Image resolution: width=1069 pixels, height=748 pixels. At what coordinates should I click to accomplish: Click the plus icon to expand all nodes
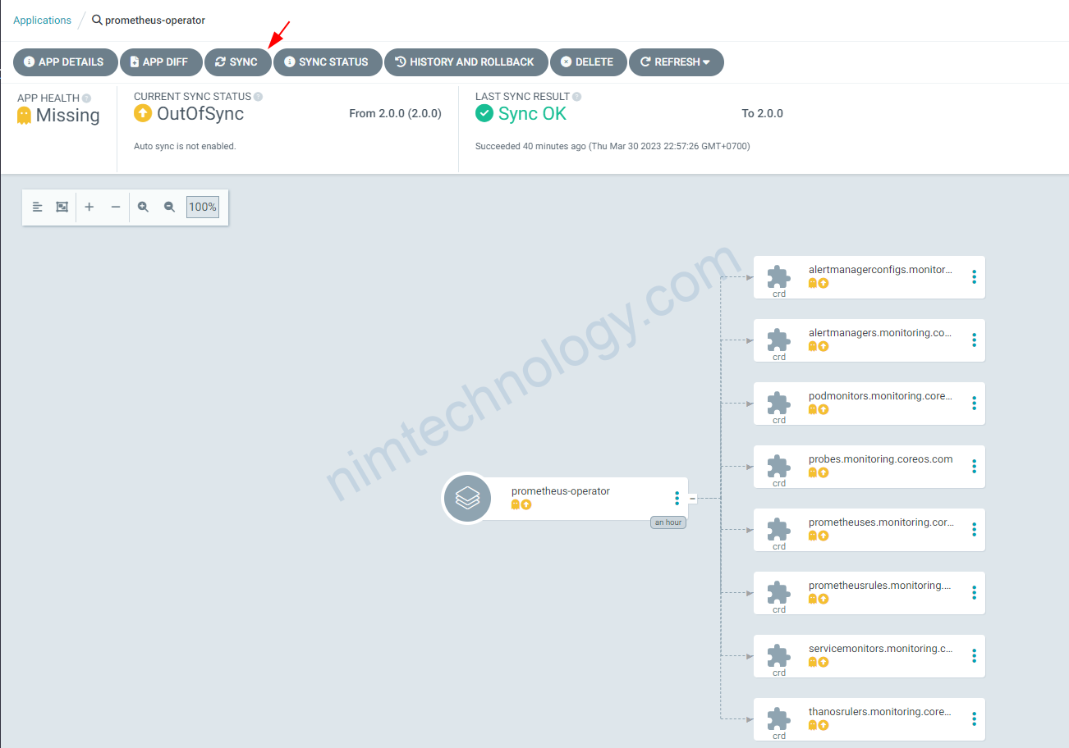tap(89, 208)
